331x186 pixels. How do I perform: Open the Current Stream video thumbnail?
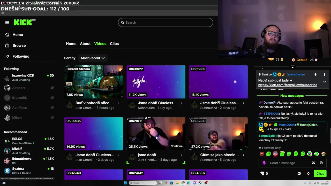tap(94, 82)
